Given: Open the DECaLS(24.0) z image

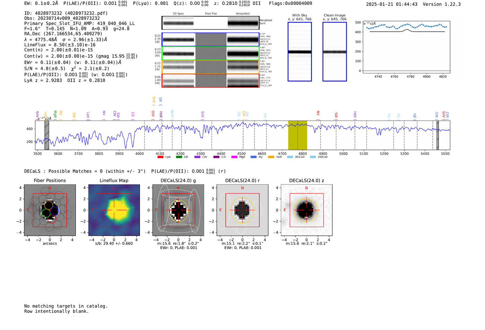Looking at the screenshot, I should 306,210.
